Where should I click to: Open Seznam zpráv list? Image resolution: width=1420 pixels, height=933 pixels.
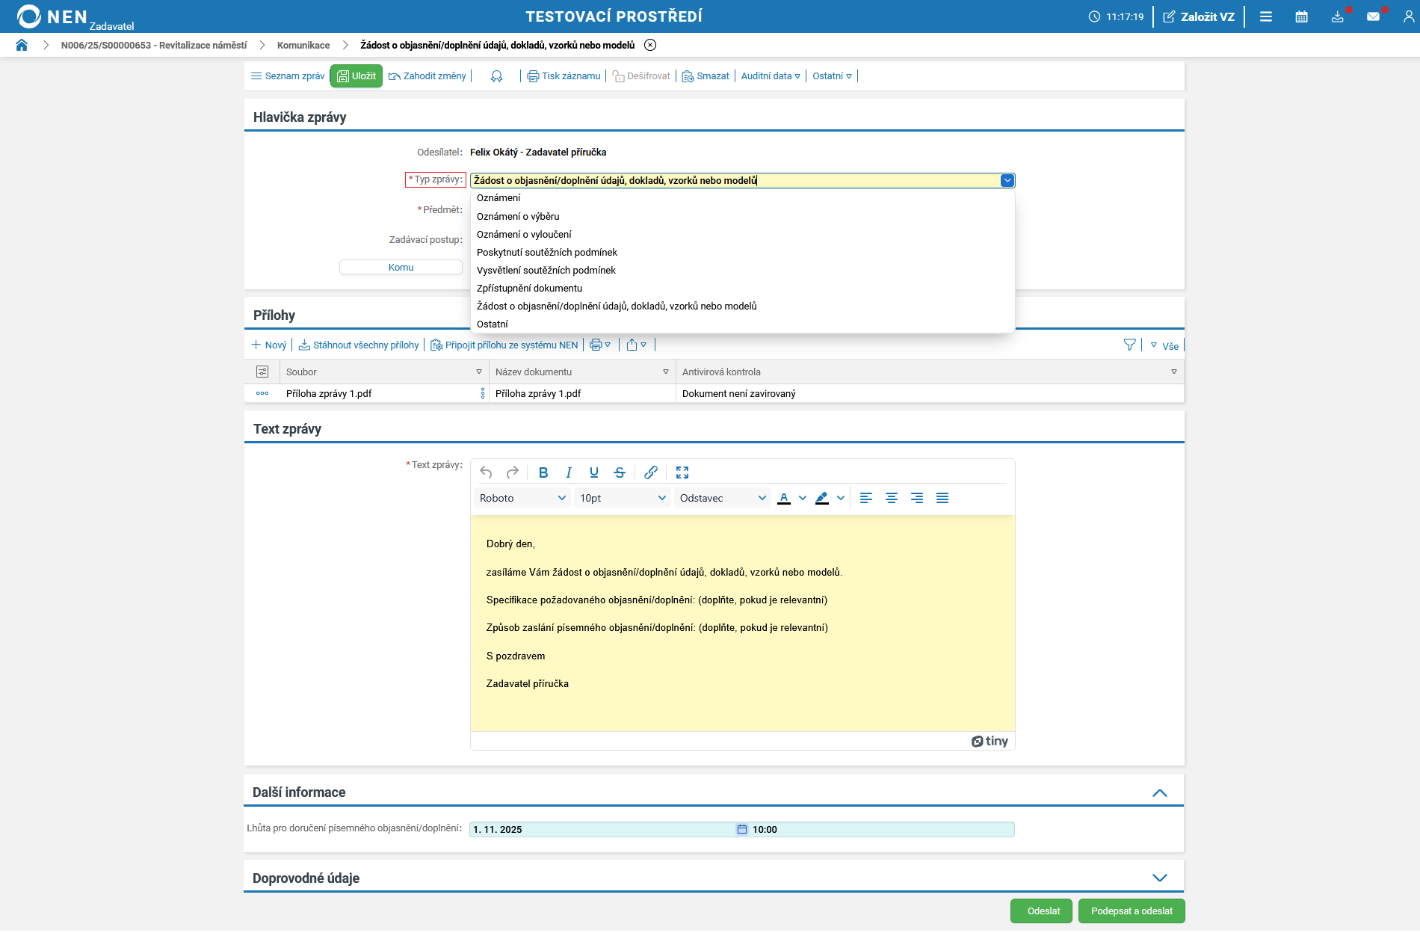288,76
